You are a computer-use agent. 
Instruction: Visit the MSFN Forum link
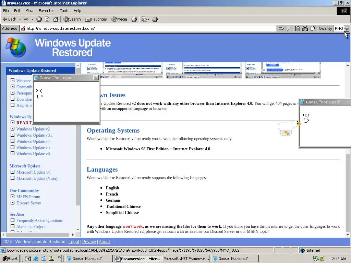pos(28,197)
